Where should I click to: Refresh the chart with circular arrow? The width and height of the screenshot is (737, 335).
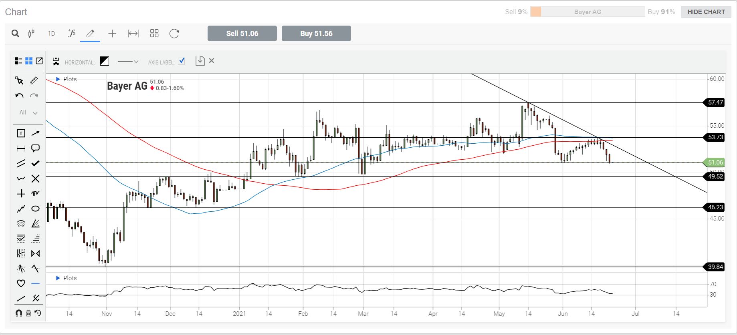click(174, 34)
